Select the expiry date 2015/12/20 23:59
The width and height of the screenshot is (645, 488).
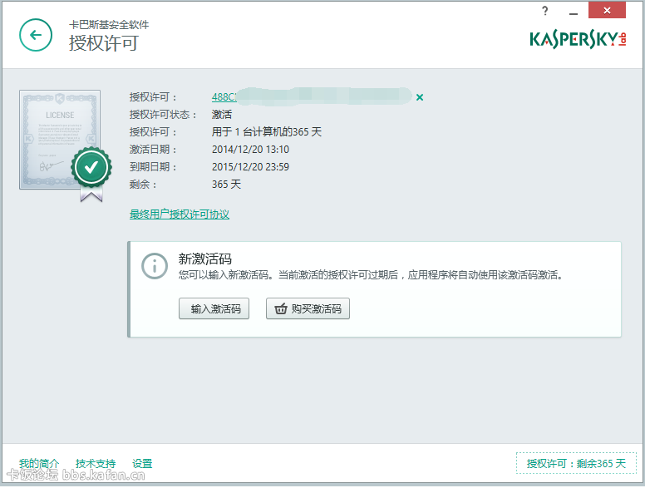pyautogui.click(x=250, y=166)
